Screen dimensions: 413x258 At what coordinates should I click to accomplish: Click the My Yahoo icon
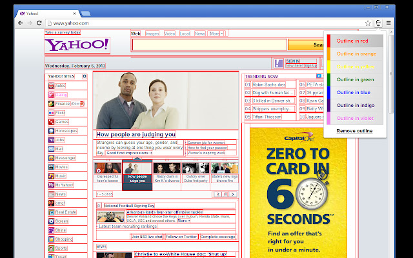click(51, 185)
